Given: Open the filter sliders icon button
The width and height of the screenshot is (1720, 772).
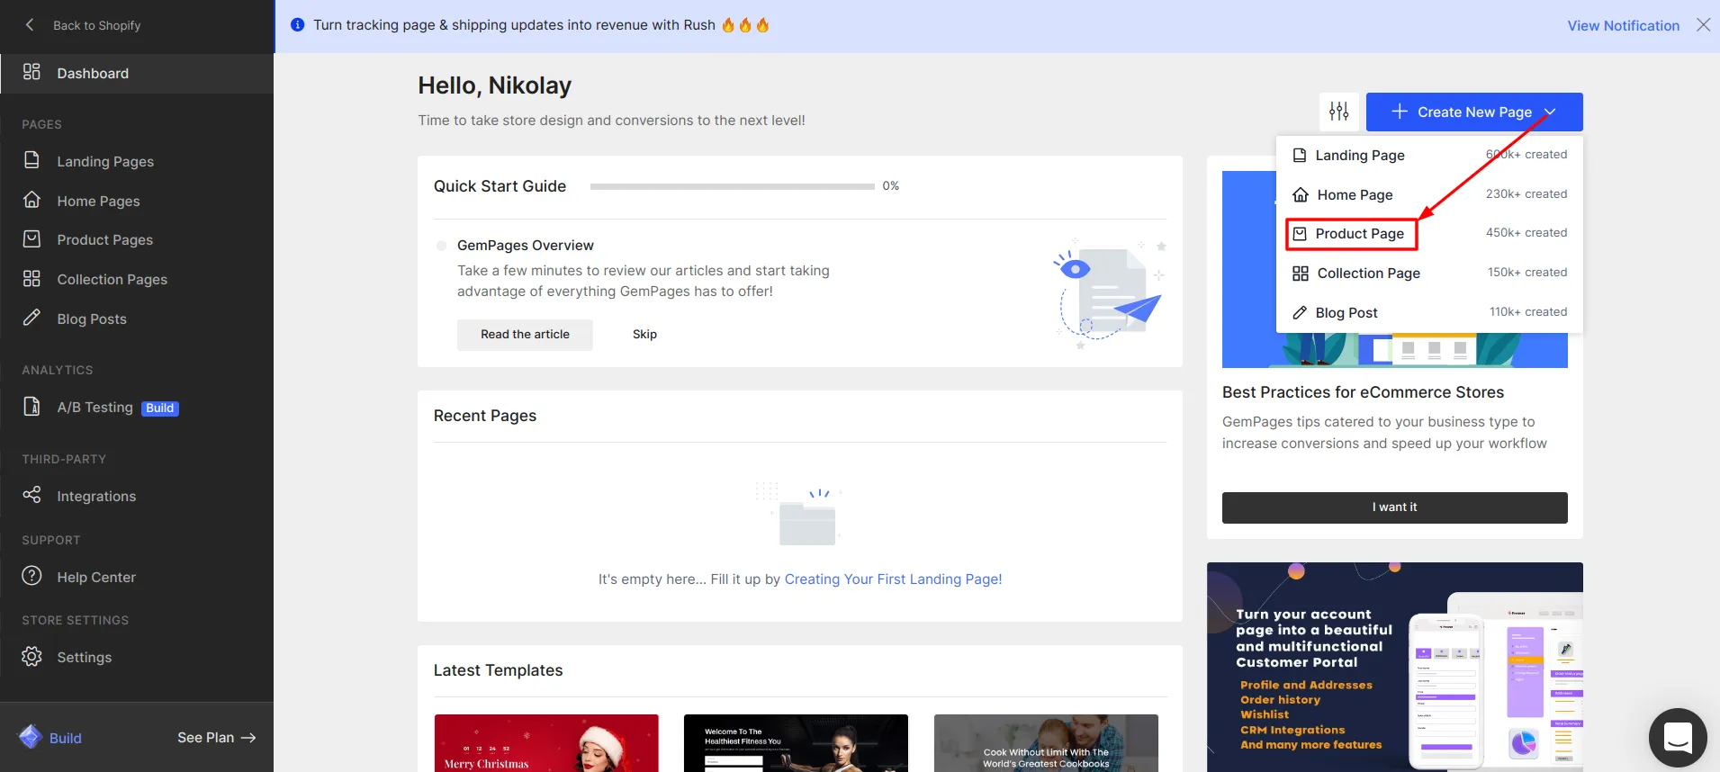Looking at the screenshot, I should click(x=1339, y=112).
